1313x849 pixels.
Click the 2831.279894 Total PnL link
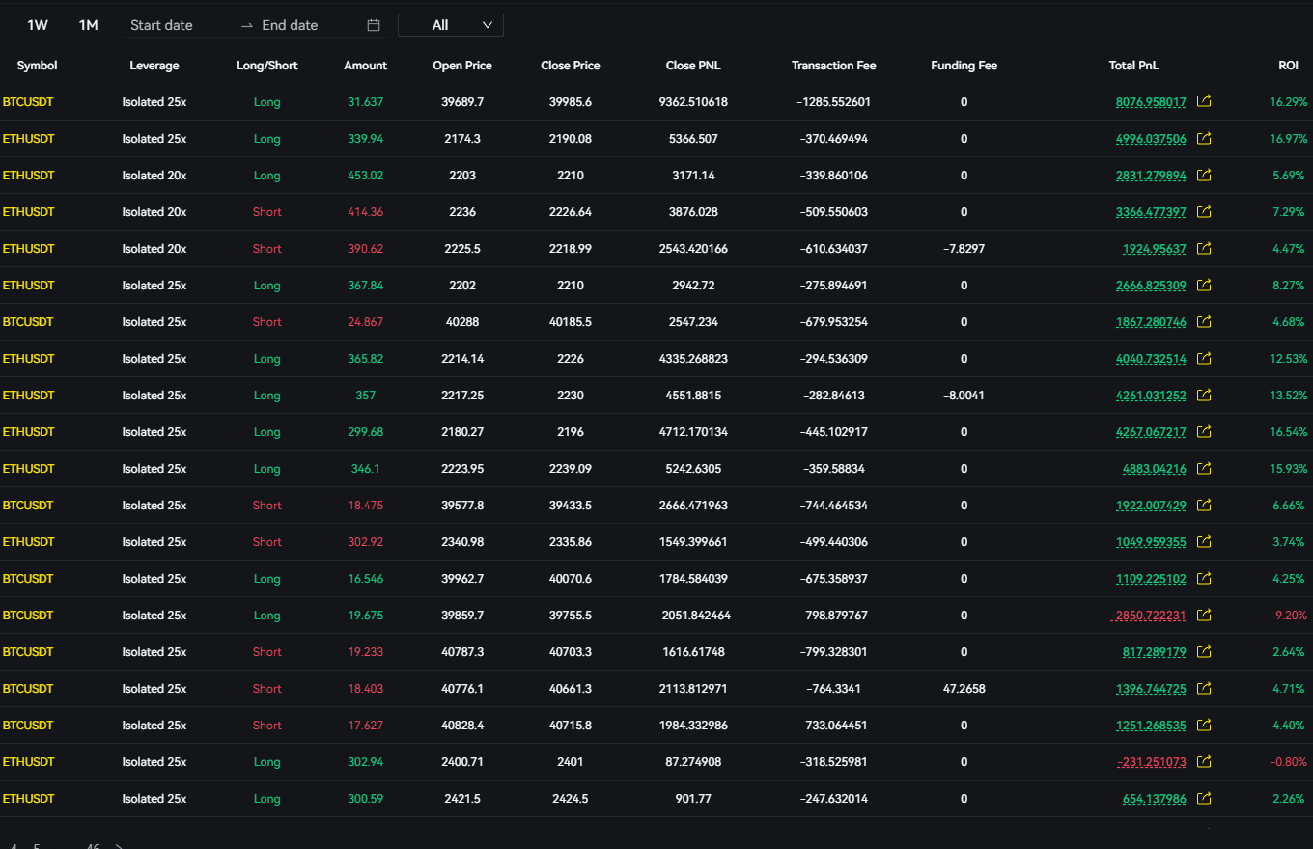pyautogui.click(x=1151, y=175)
